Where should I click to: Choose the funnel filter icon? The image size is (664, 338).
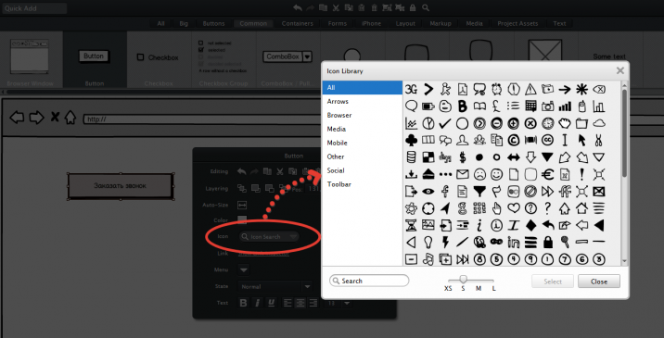pyautogui.click(x=479, y=192)
